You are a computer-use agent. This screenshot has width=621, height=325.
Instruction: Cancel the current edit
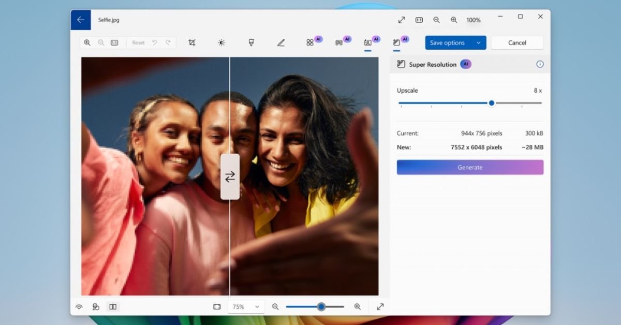517,42
